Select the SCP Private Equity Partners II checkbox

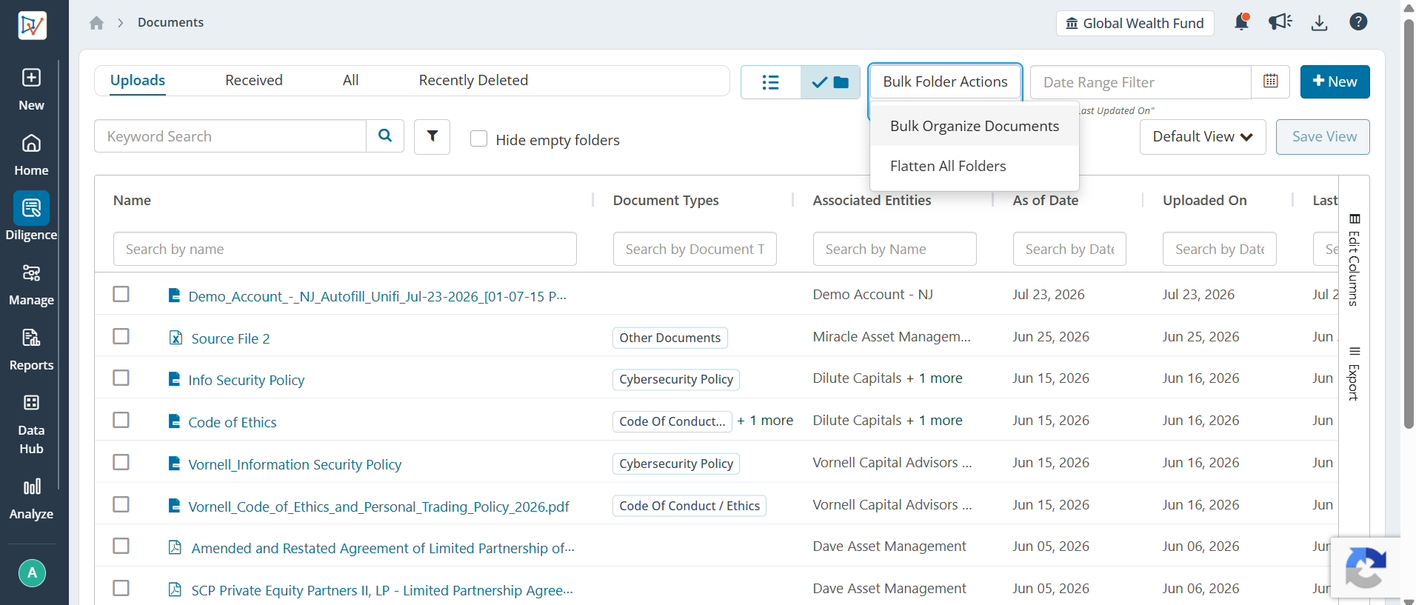pos(121,588)
